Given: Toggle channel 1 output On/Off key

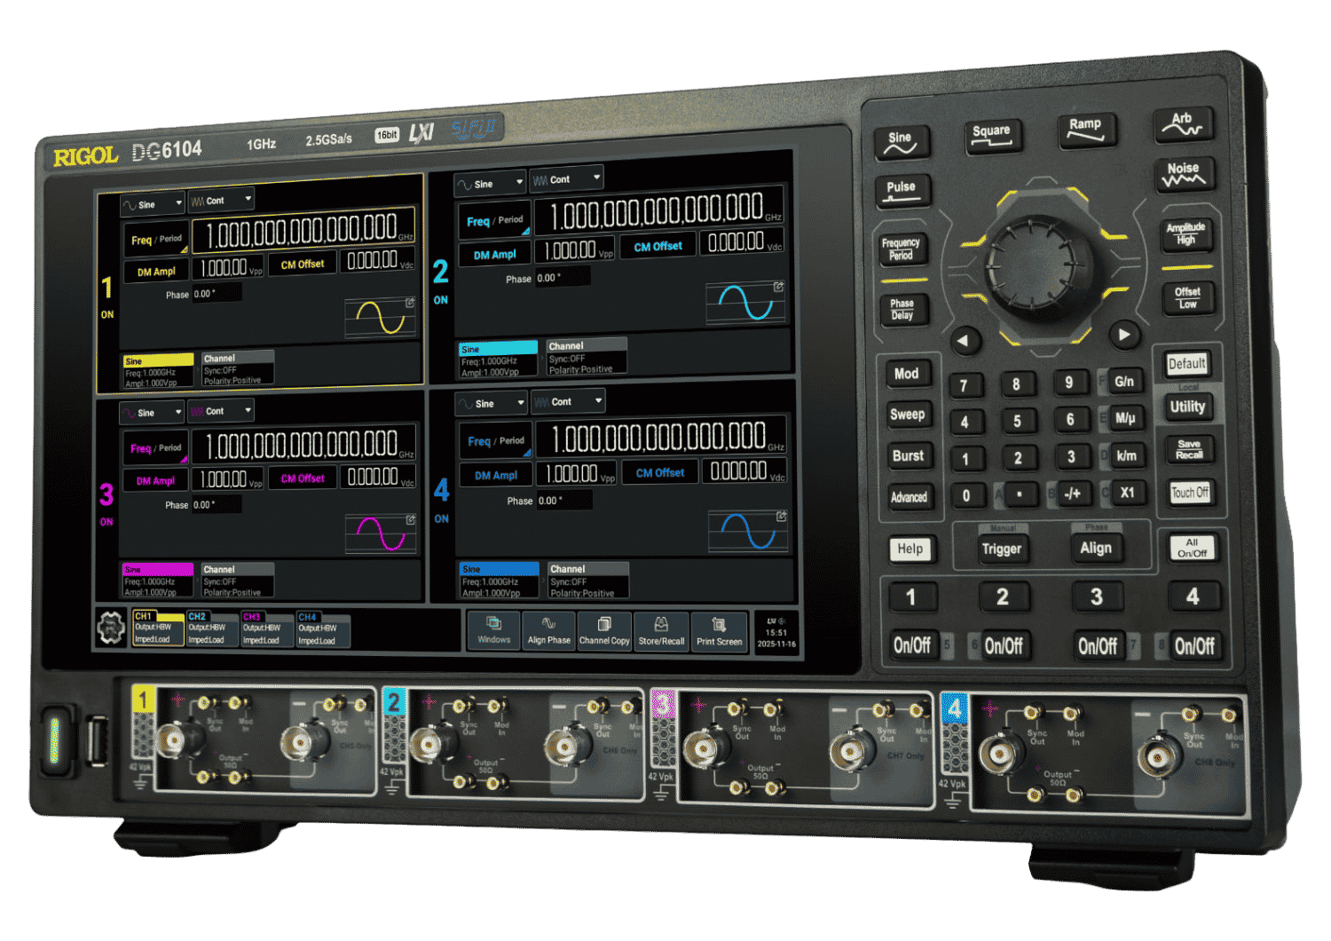Looking at the screenshot, I should coord(912,645).
